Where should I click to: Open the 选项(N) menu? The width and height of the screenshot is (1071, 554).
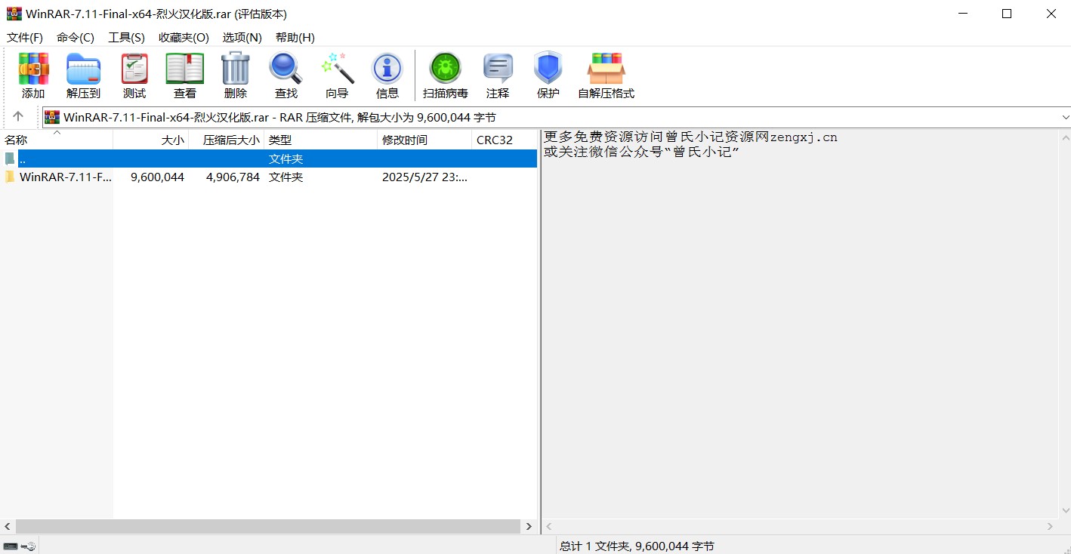pos(242,37)
